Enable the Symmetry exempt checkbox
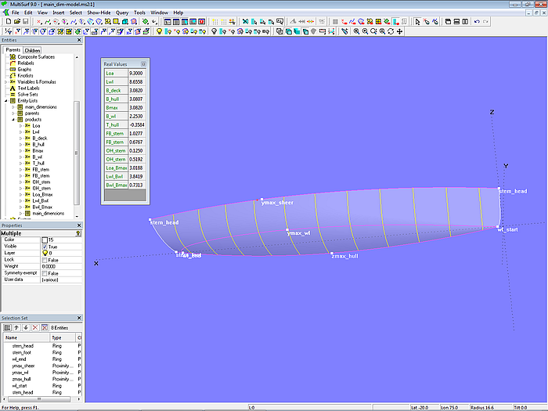The width and height of the screenshot is (548, 411). 44,272
